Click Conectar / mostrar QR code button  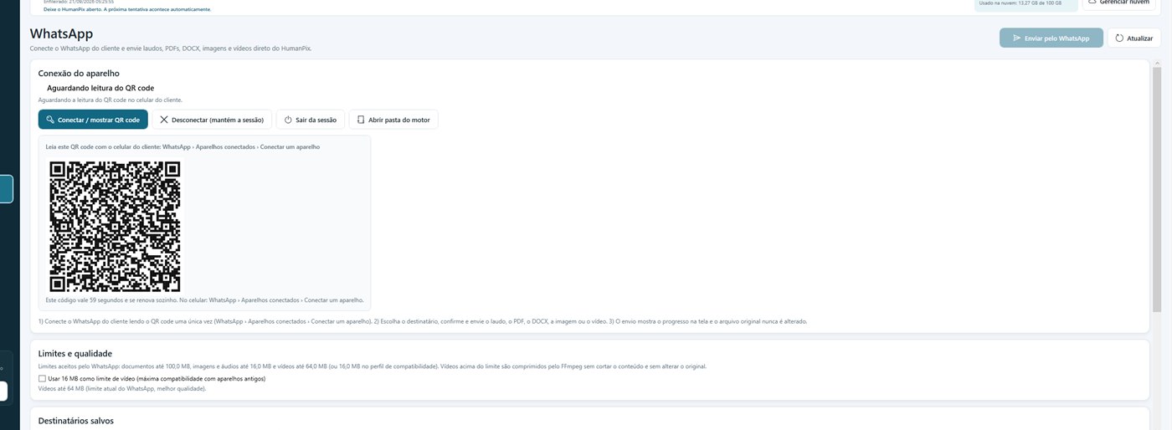93,120
